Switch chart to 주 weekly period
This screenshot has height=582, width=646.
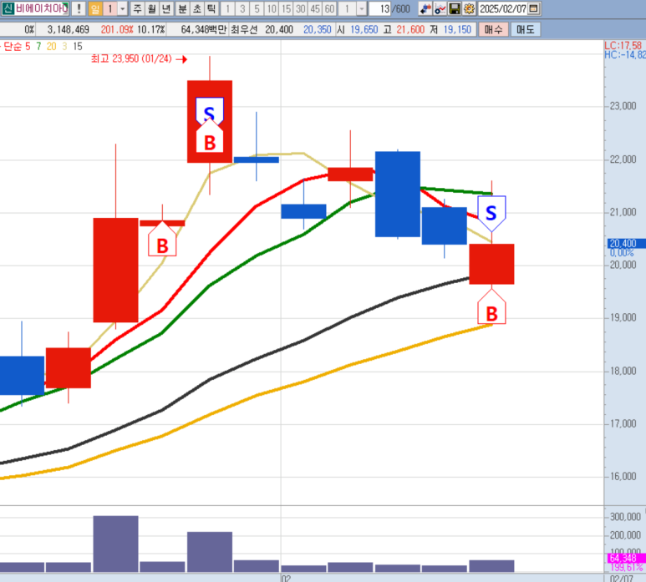tap(138, 8)
